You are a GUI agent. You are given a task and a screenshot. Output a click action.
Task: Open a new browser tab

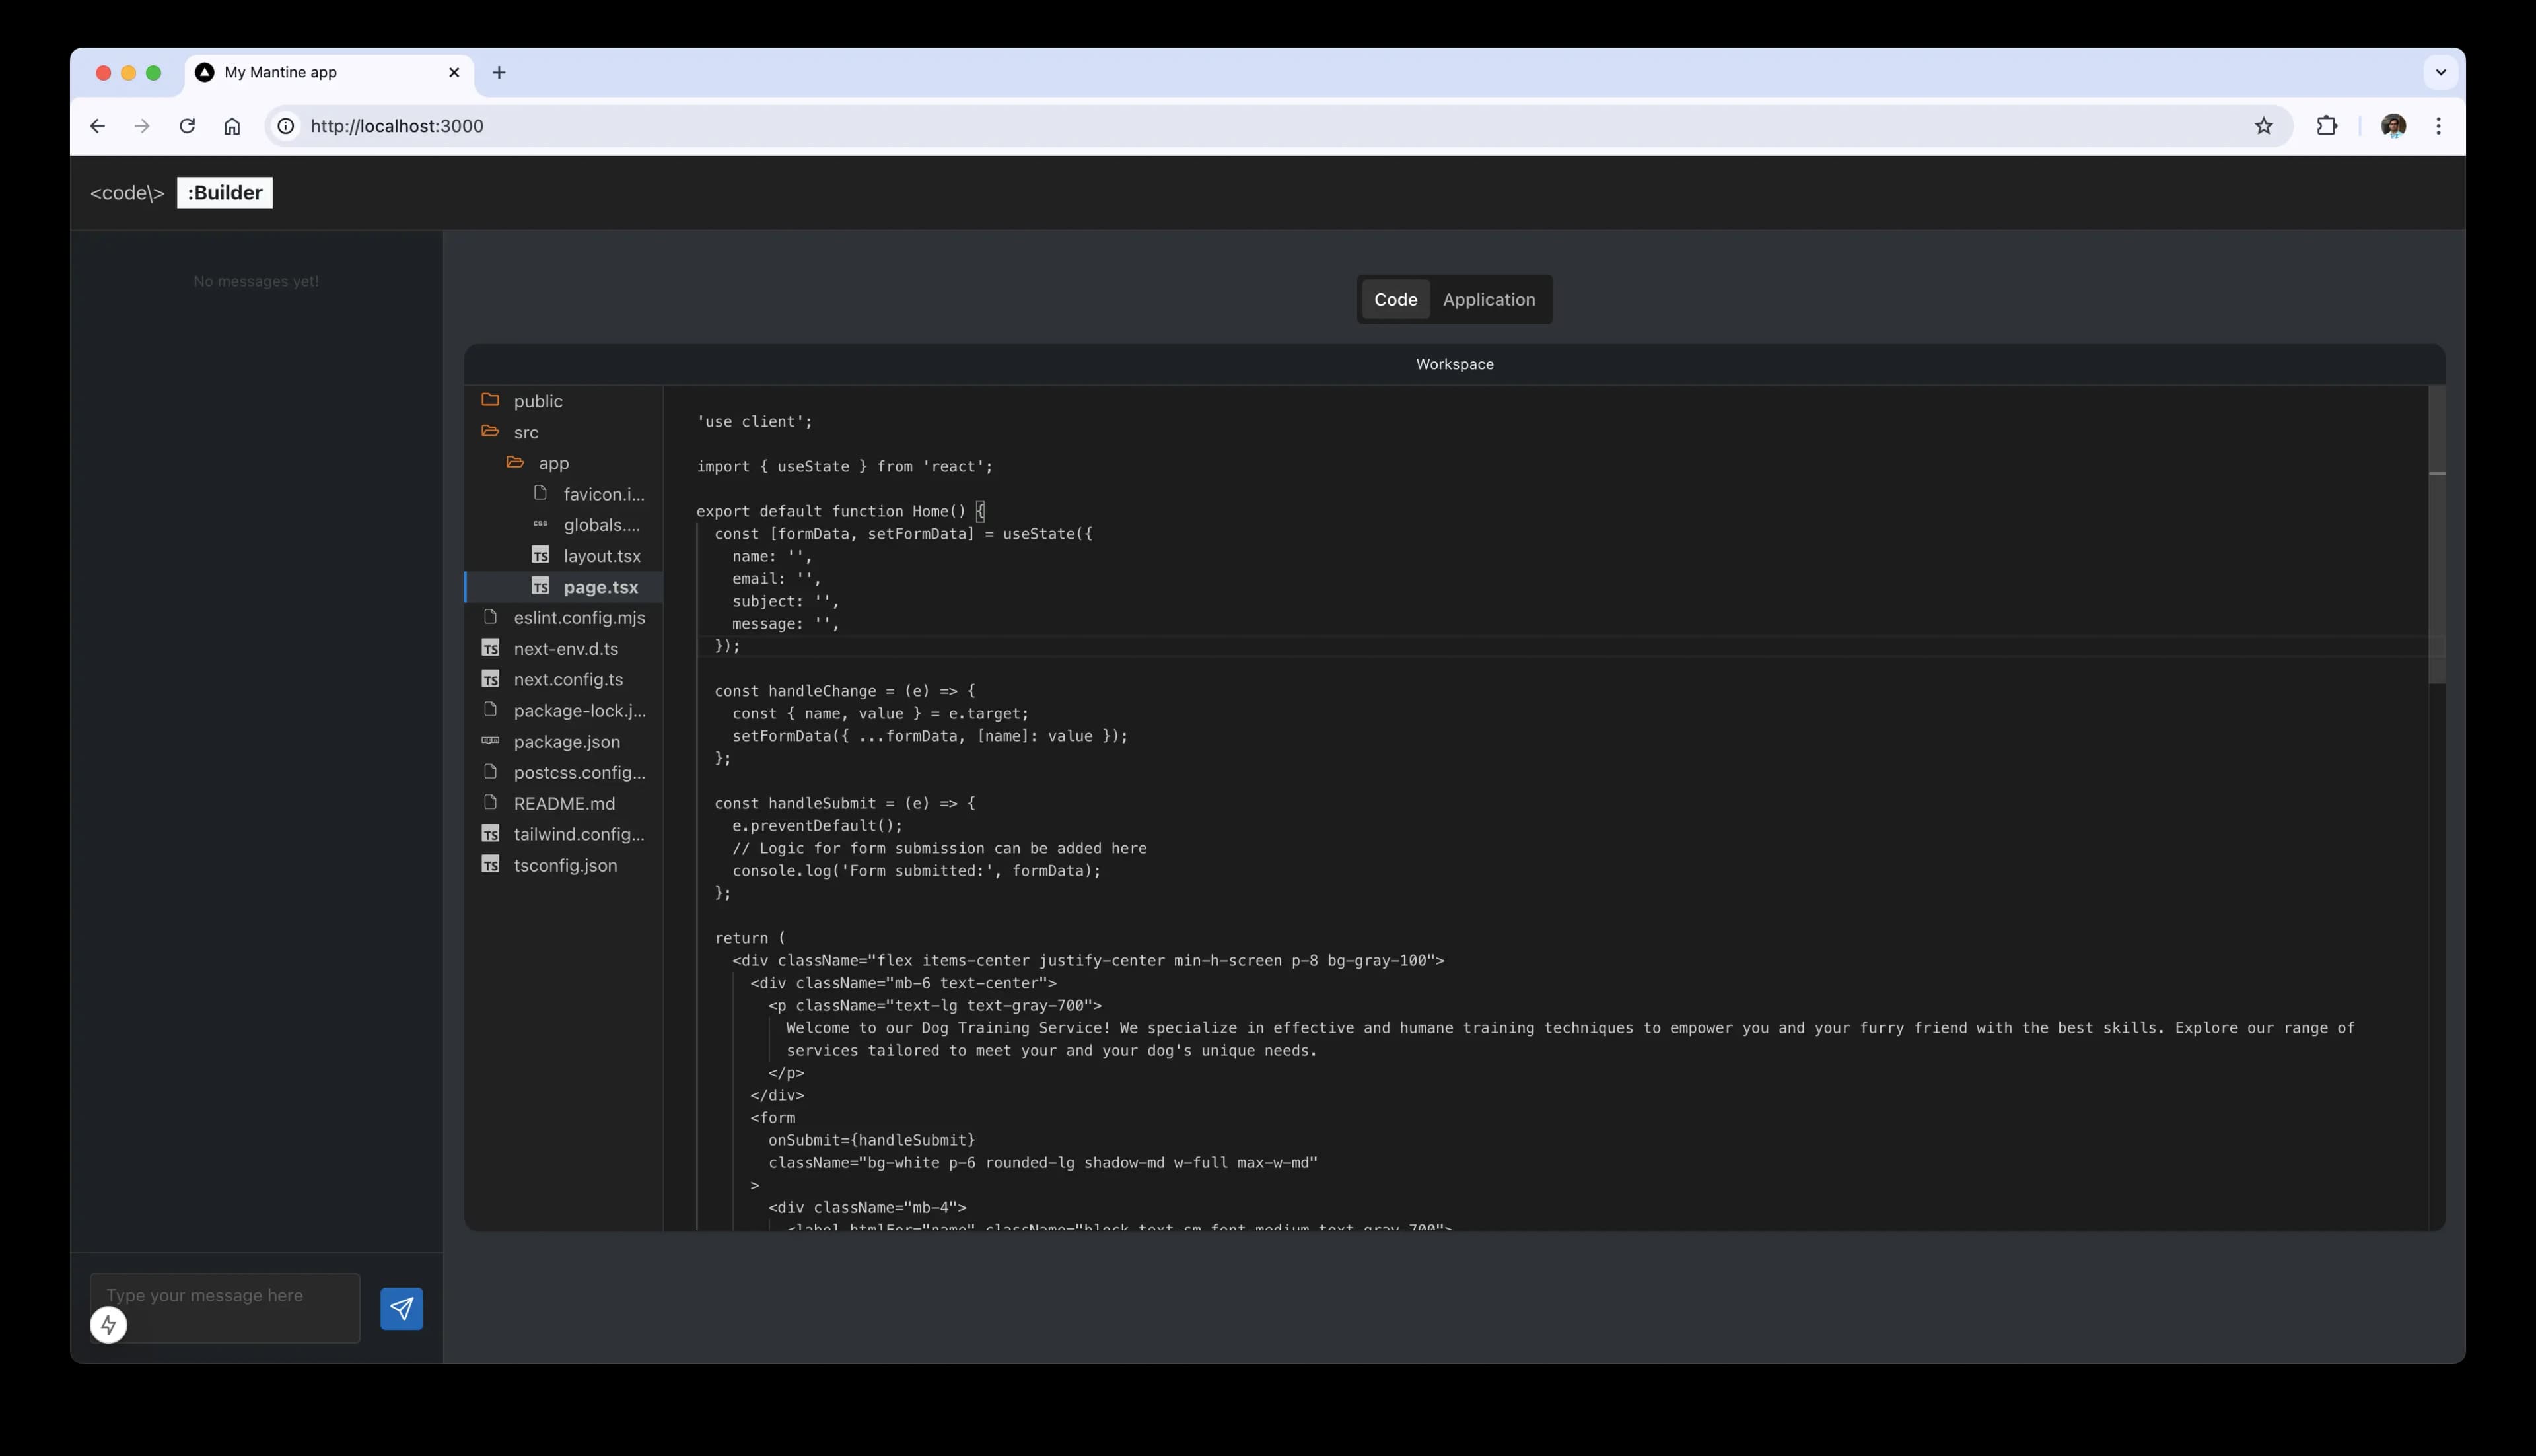(499, 73)
